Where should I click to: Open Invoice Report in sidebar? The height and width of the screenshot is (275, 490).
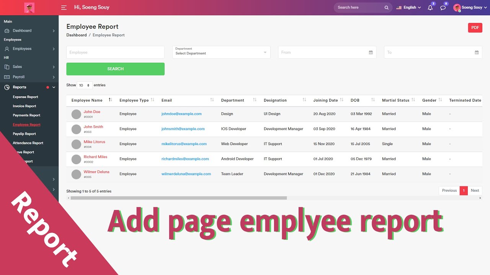(24, 106)
